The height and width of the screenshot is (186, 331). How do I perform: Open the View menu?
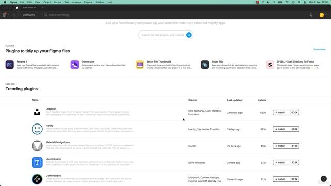(37, 2)
